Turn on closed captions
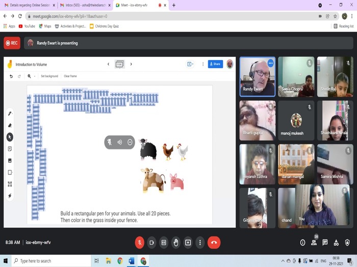Image resolution: width=357 pixels, height=267 pixels. [x=164, y=243]
